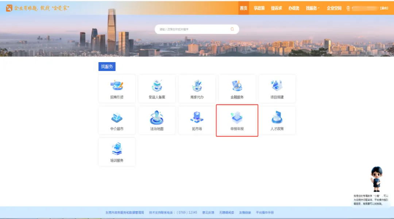The width and height of the screenshot is (394, 219).
Task: Open 东莞市政务服务和数据管理局 footer link
Action: [125, 212]
